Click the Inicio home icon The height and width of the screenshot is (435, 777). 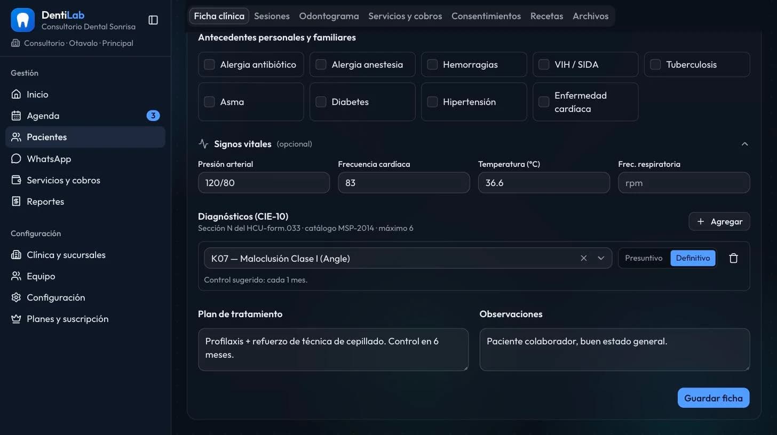17,94
